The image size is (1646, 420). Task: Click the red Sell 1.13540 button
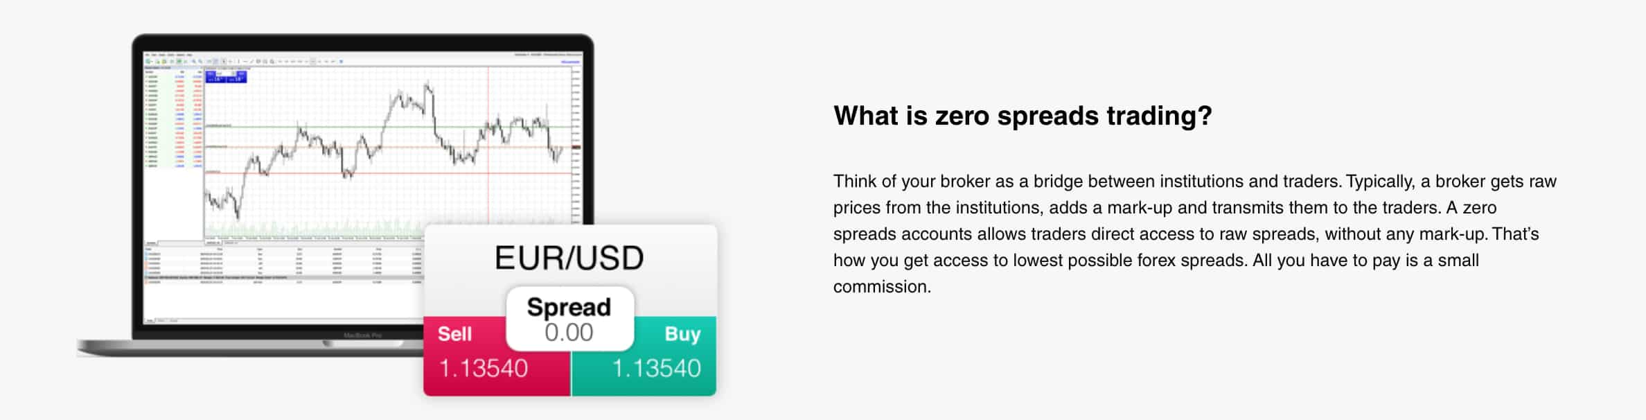497,356
